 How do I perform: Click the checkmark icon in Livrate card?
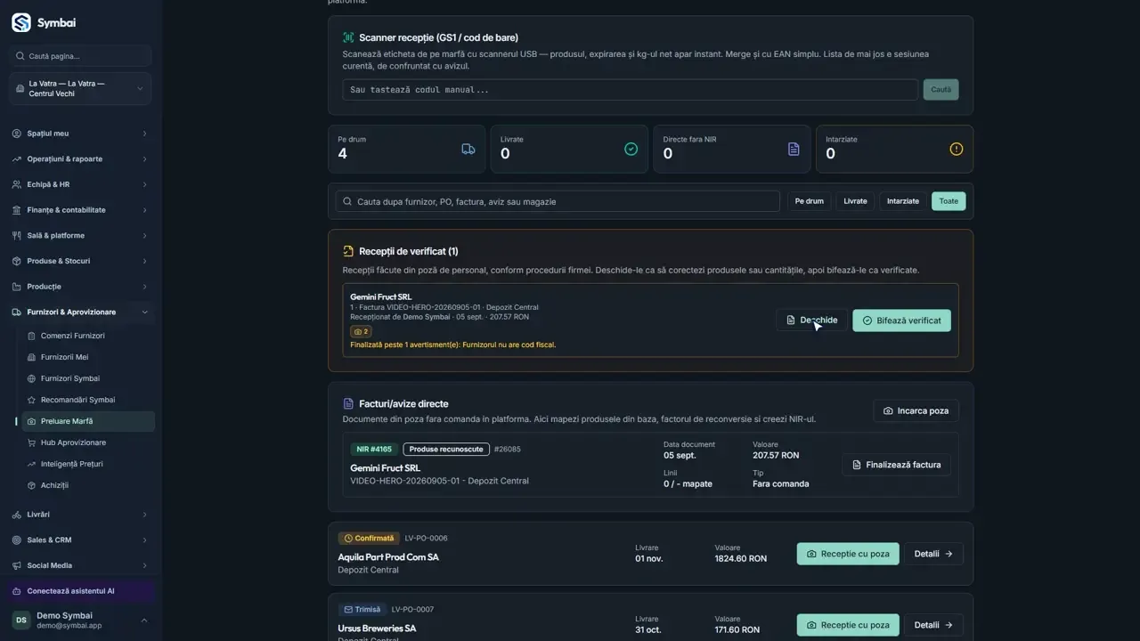tap(631, 149)
